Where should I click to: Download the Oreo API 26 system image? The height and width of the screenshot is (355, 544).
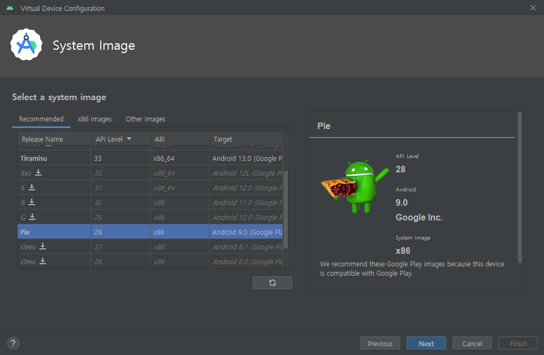(42, 261)
